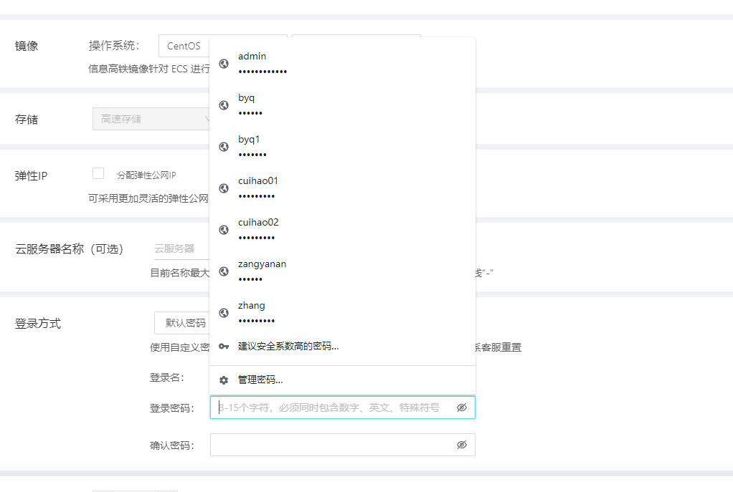Click the globe icon beside cuihao02
The height and width of the screenshot is (492, 733).
tap(223, 230)
